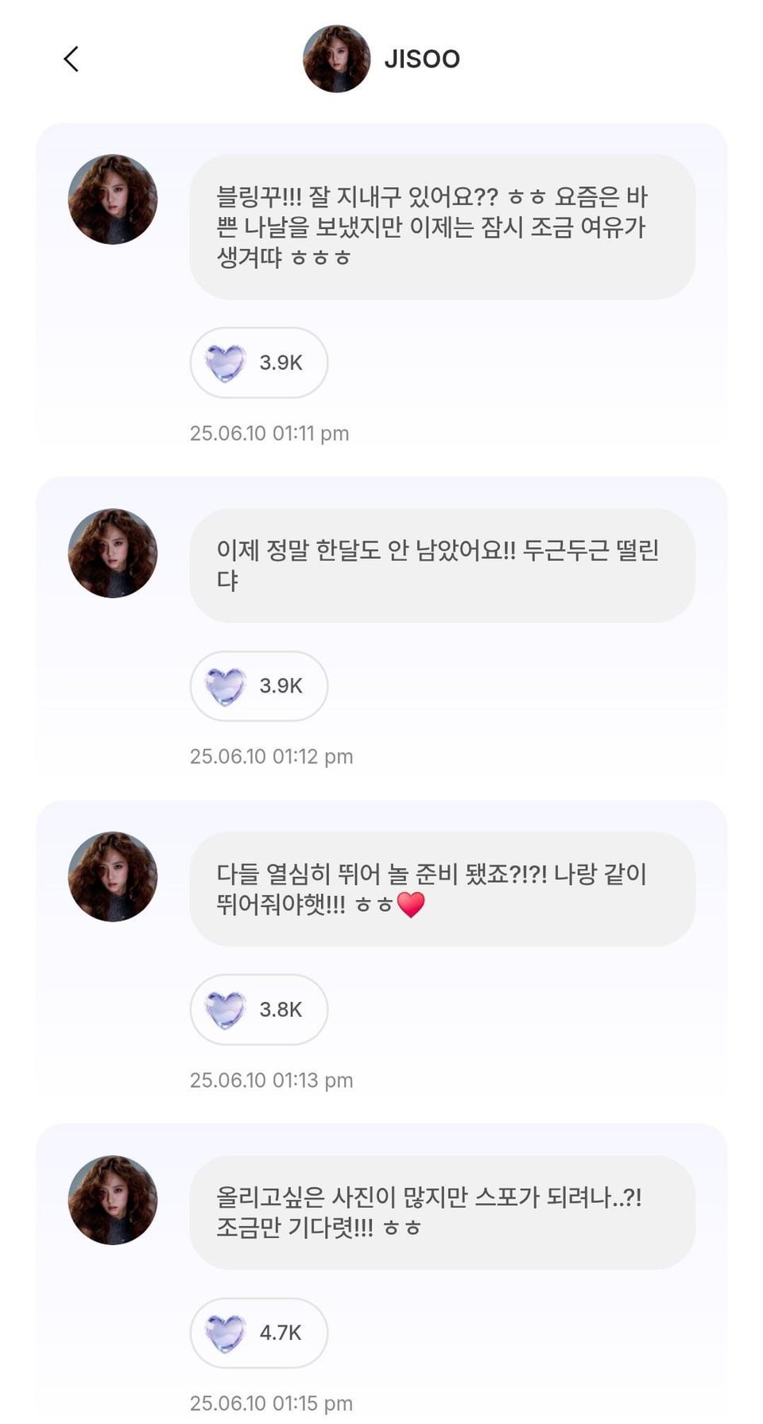The width and height of the screenshot is (763, 1424).
Task: Open avatar beside the 01:15 pm message
Action: [x=113, y=1201]
